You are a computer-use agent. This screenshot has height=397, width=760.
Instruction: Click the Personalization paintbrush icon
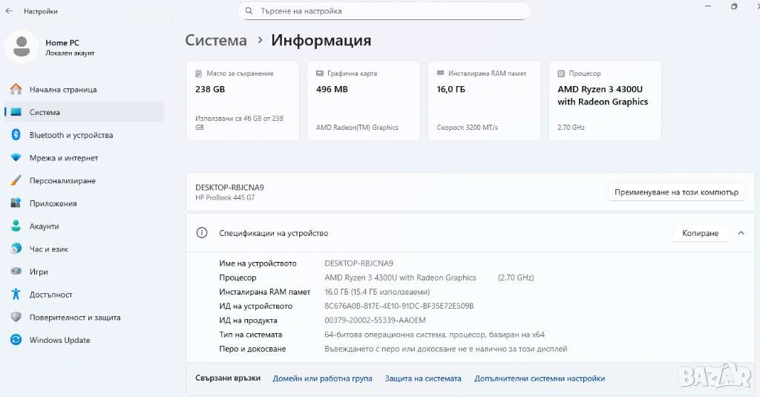click(x=16, y=180)
